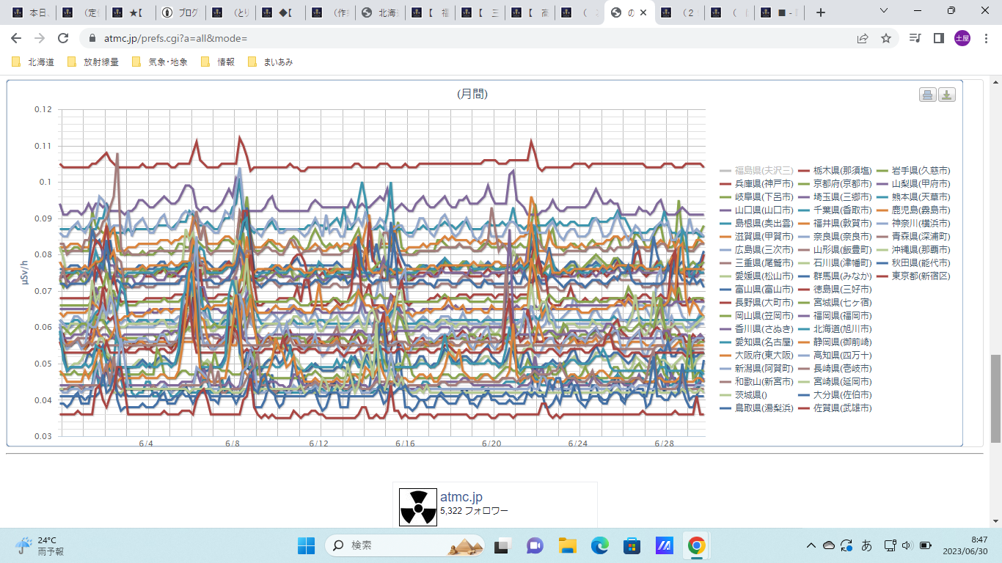Image resolution: width=1002 pixels, height=563 pixels.
Task: Click the Japanese IME あ indicator
Action: coord(866,545)
